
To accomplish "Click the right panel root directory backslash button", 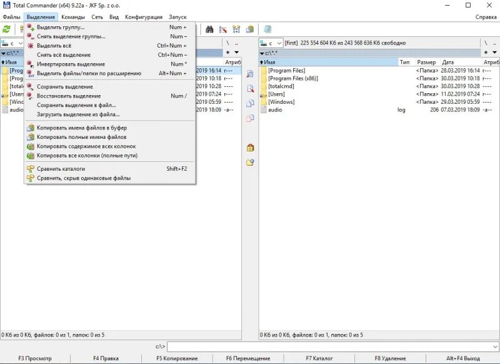I will tap(486, 43).
